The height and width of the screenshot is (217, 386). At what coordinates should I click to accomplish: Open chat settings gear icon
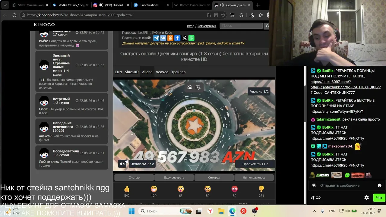pyautogui.click(x=366, y=198)
